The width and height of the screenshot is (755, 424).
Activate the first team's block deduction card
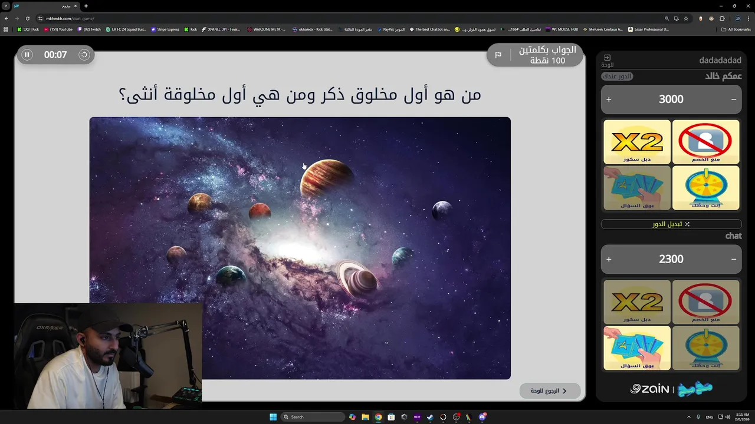tap(705, 142)
